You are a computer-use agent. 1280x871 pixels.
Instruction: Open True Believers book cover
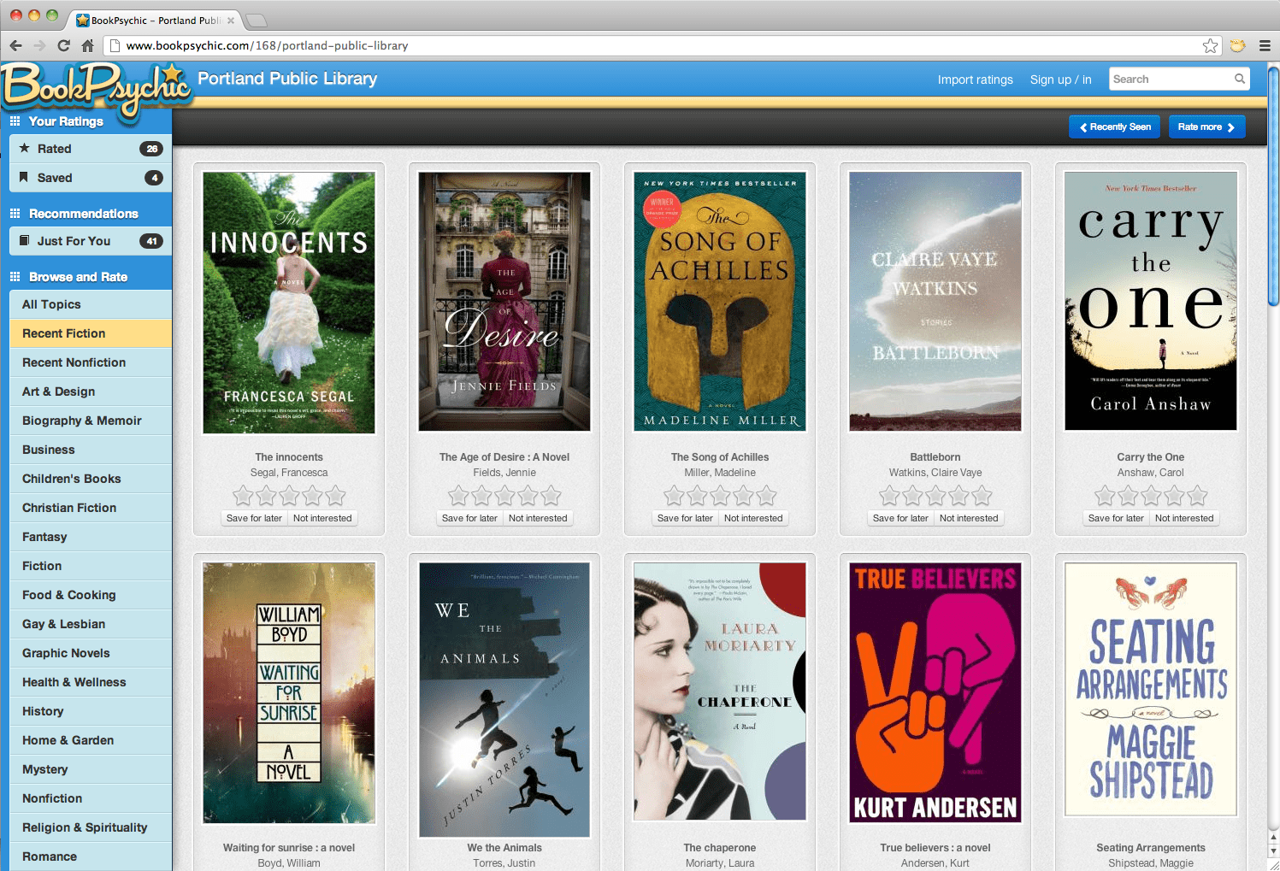pos(935,693)
